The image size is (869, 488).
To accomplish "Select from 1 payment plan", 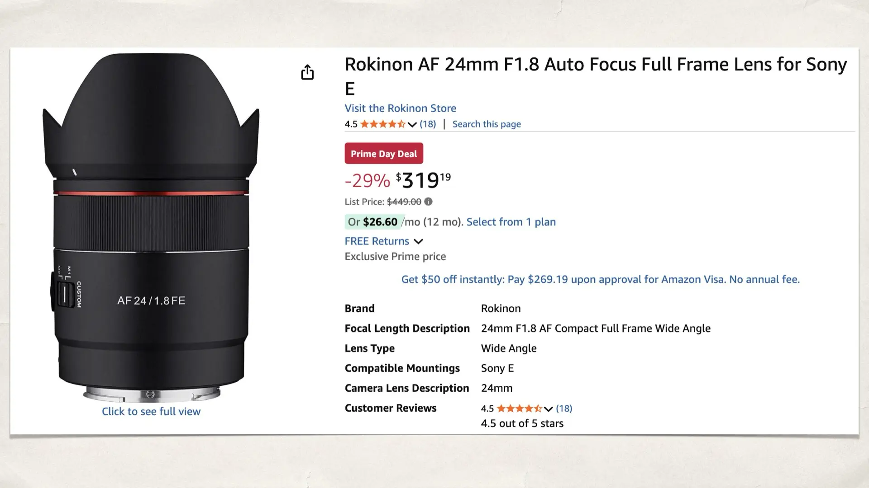I will [x=511, y=222].
